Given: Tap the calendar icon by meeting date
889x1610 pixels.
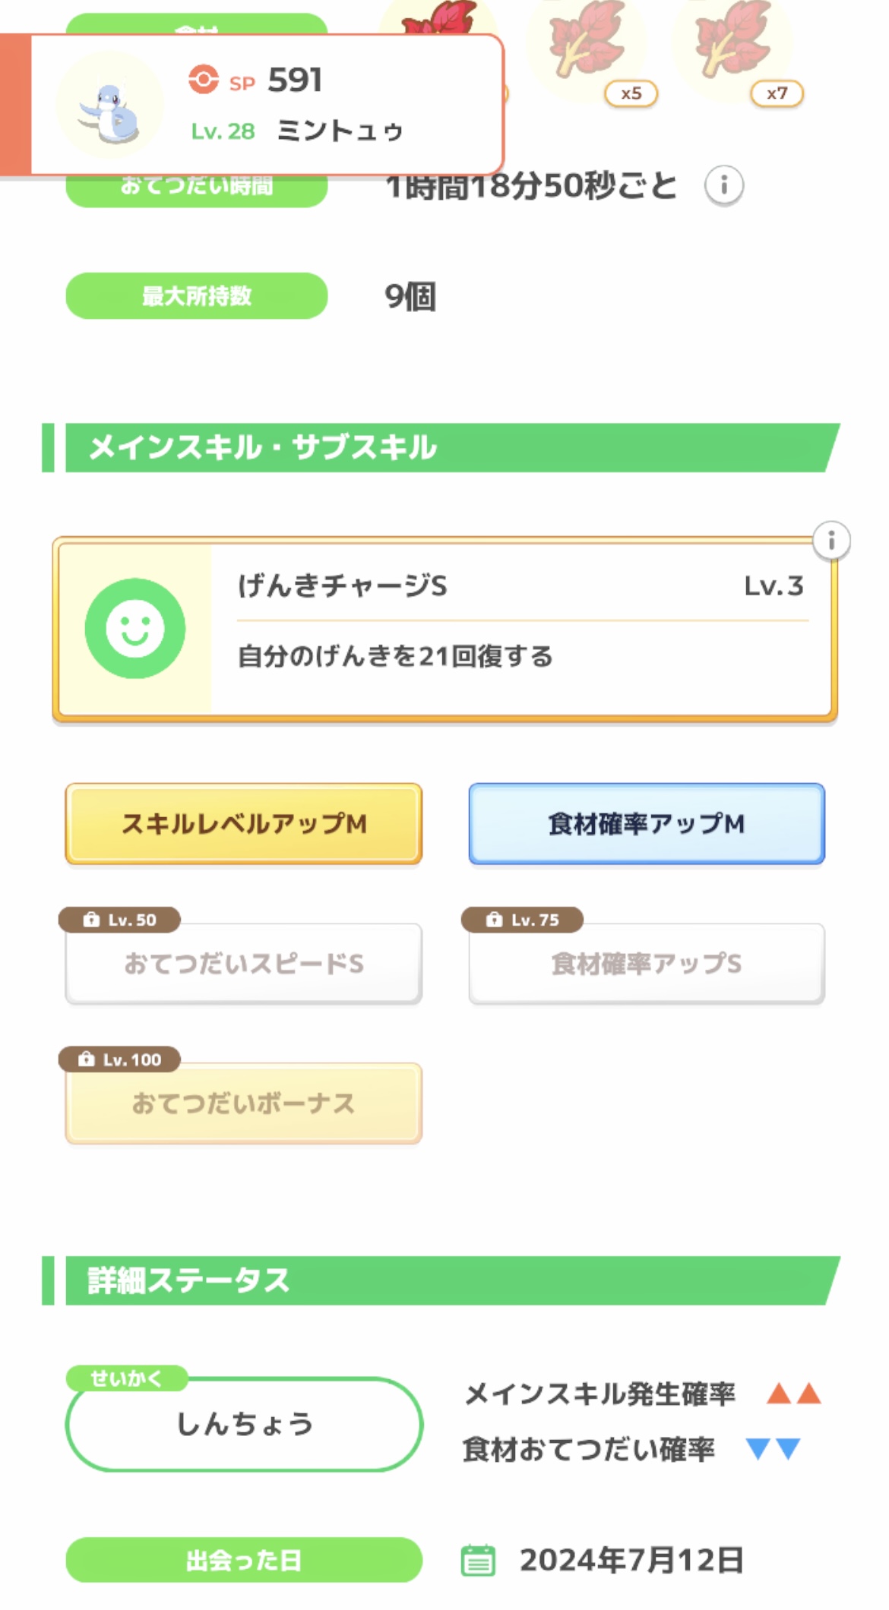Looking at the screenshot, I should point(478,1560).
